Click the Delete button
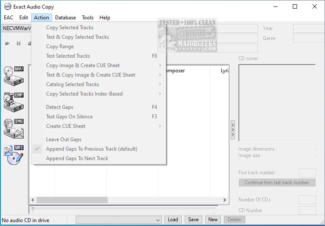Viewport: 325px width, 226px height. pyautogui.click(x=235, y=220)
